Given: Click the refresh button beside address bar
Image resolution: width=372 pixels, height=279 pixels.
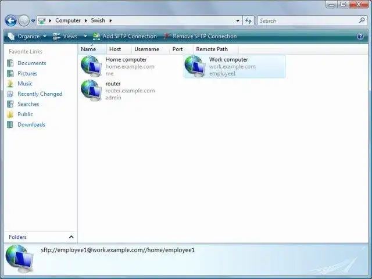Looking at the screenshot, I should click(x=248, y=21).
